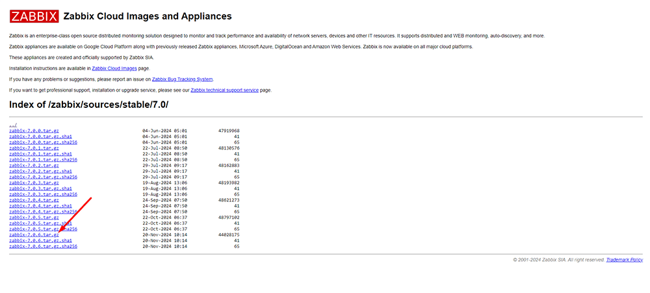This screenshot has width=650, height=293.
Task: Open Zabbix technical support service link
Action: 225,90
